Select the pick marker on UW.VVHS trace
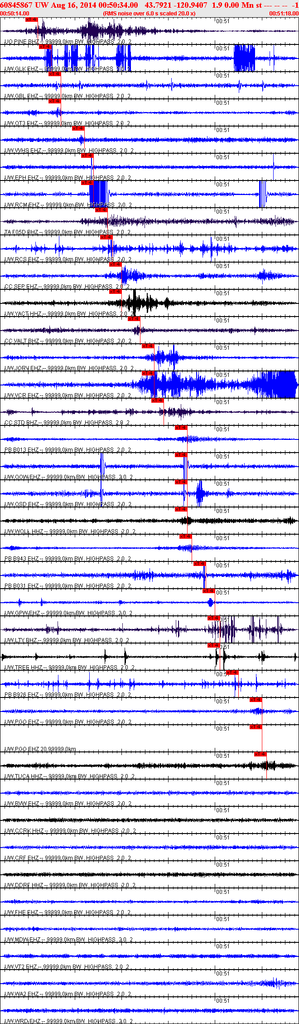299x1024 pixels. pos(78,128)
